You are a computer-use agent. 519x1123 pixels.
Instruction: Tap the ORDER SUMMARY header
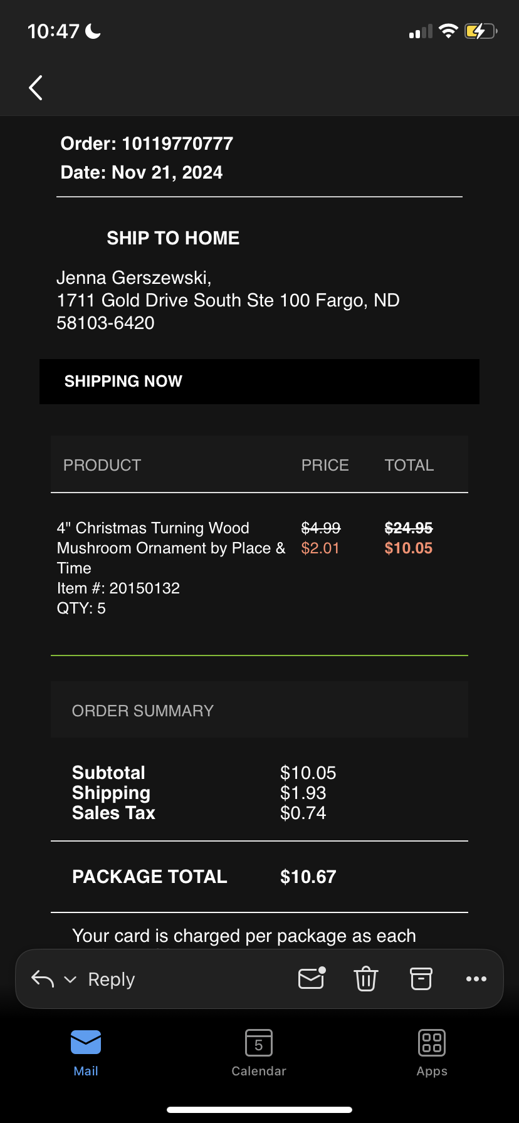[143, 711]
